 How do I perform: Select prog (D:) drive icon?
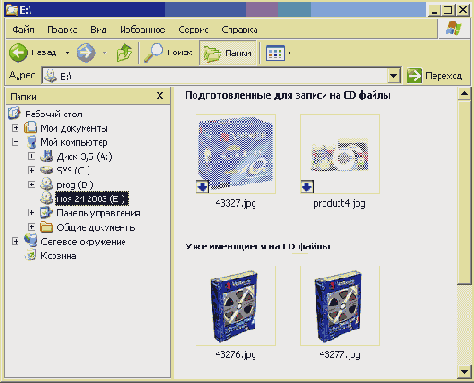point(46,184)
